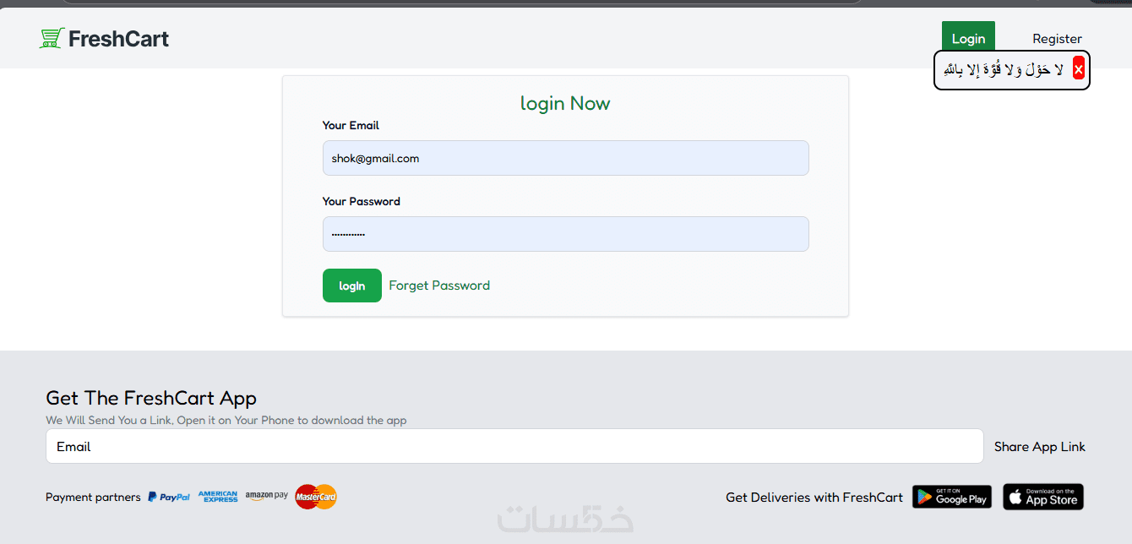Click the Get The FreshCart App heading
The height and width of the screenshot is (544, 1132).
tap(151, 398)
